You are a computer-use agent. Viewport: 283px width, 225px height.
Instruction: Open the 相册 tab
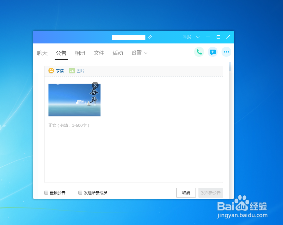point(80,53)
